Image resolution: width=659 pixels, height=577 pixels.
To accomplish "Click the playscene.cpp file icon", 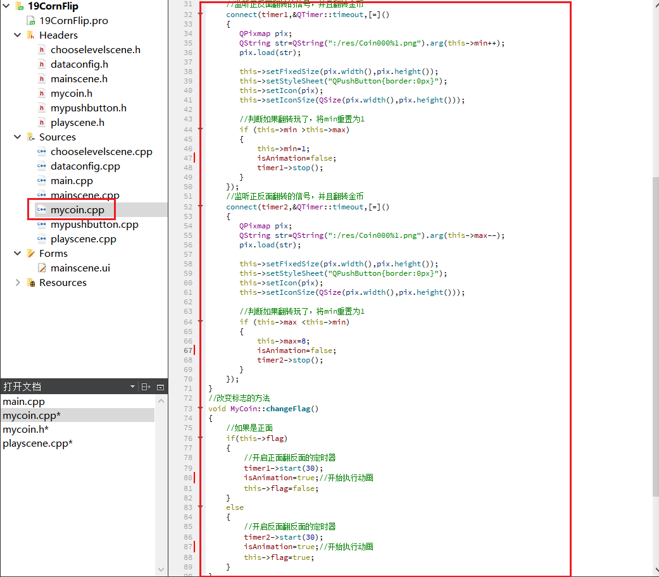I will point(42,239).
